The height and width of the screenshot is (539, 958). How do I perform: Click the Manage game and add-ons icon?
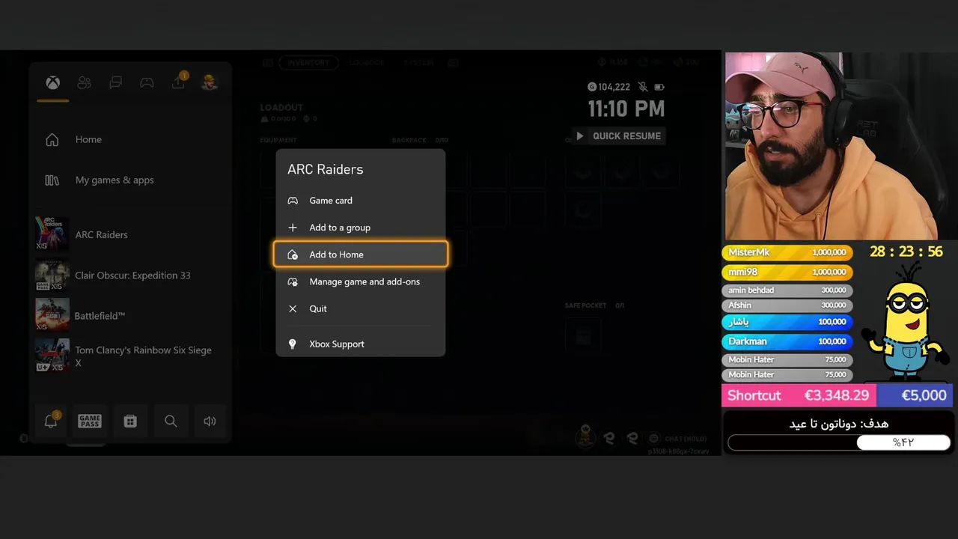click(293, 281)
